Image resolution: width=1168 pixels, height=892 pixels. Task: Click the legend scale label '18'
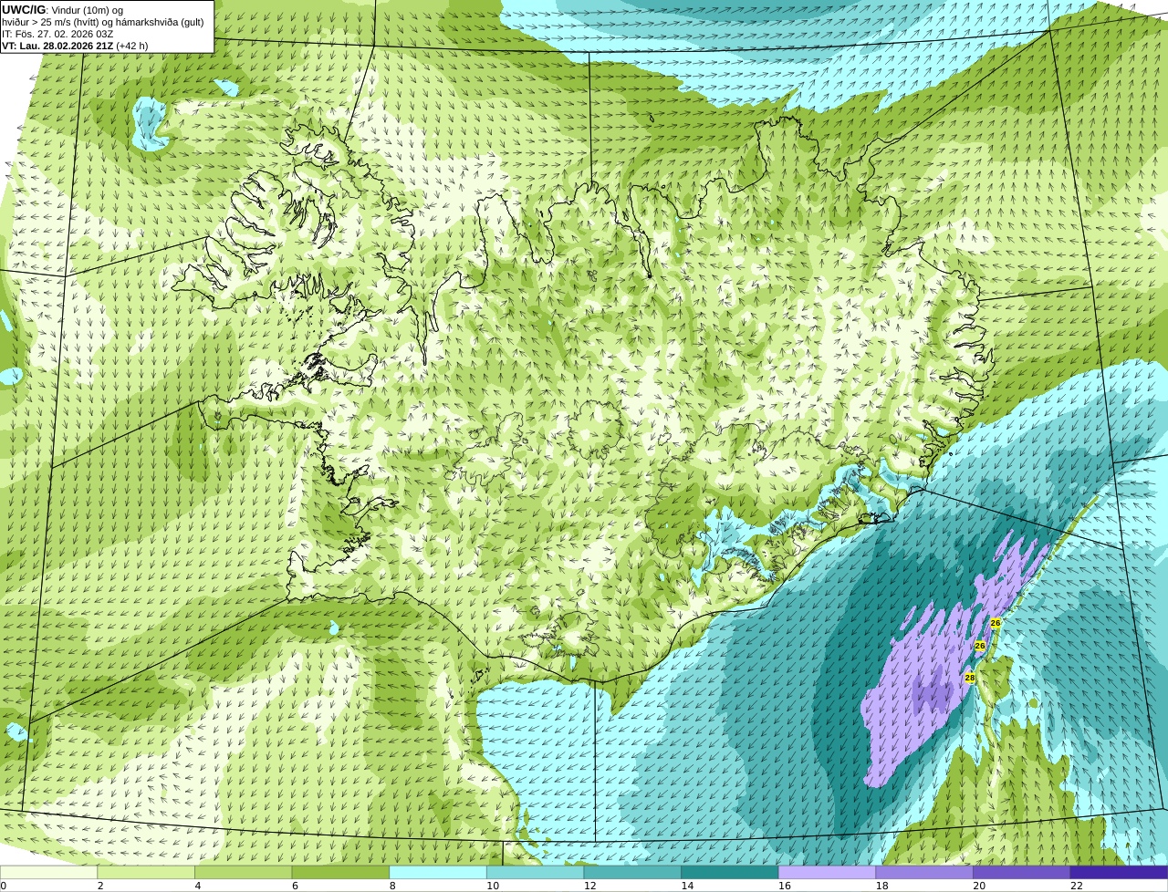pos(882,886)
